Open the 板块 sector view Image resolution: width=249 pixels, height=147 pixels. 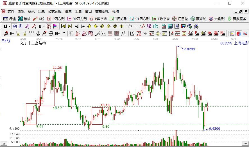click(24, 19)
